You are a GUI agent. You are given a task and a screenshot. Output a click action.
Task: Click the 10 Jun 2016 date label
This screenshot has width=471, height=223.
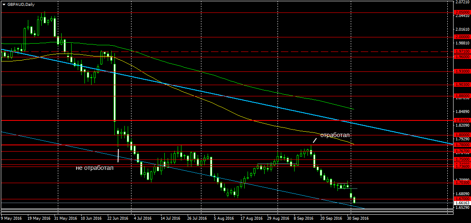point(92,218)
